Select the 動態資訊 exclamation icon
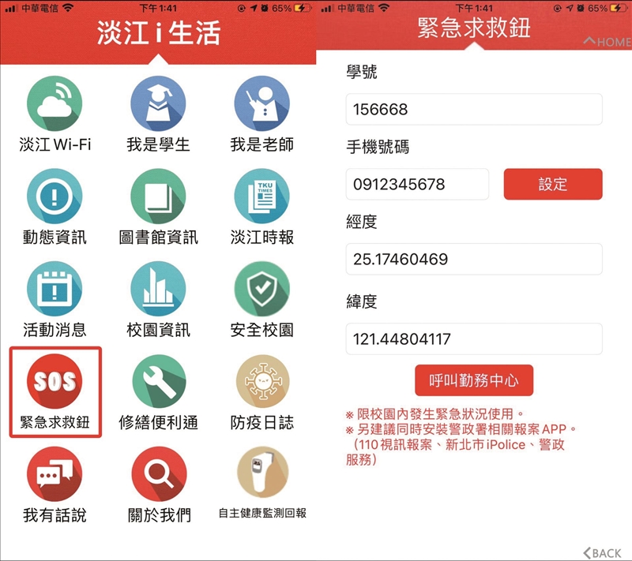Screen dimensions: 632x561 (55, 197)
